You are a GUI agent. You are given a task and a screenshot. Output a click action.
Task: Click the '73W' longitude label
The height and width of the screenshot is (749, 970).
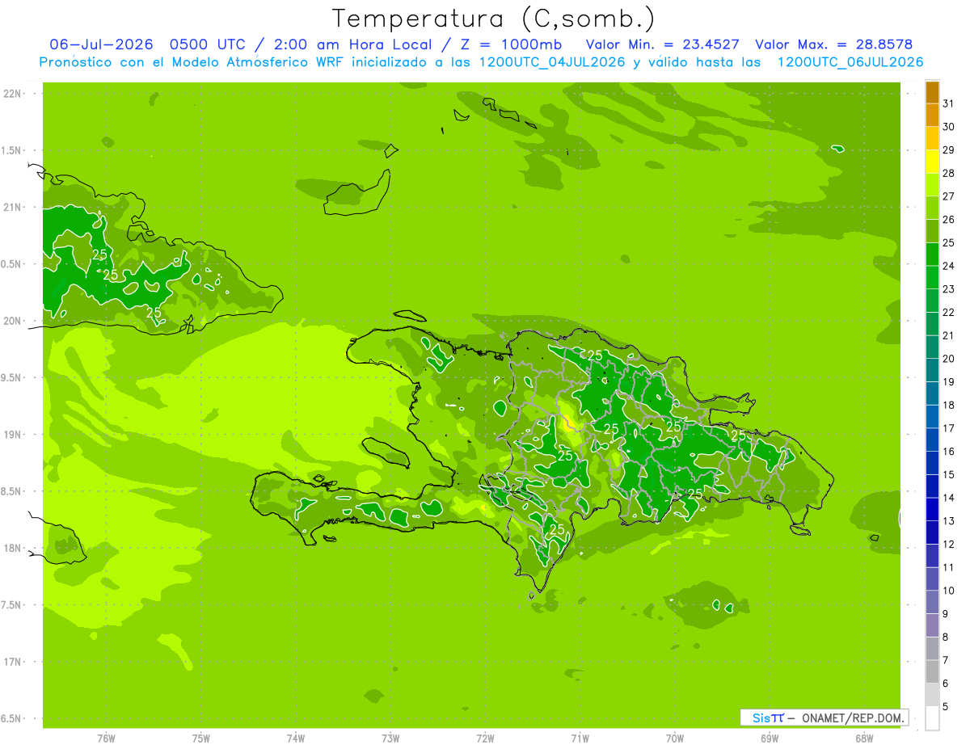click(x=390, y=738)
